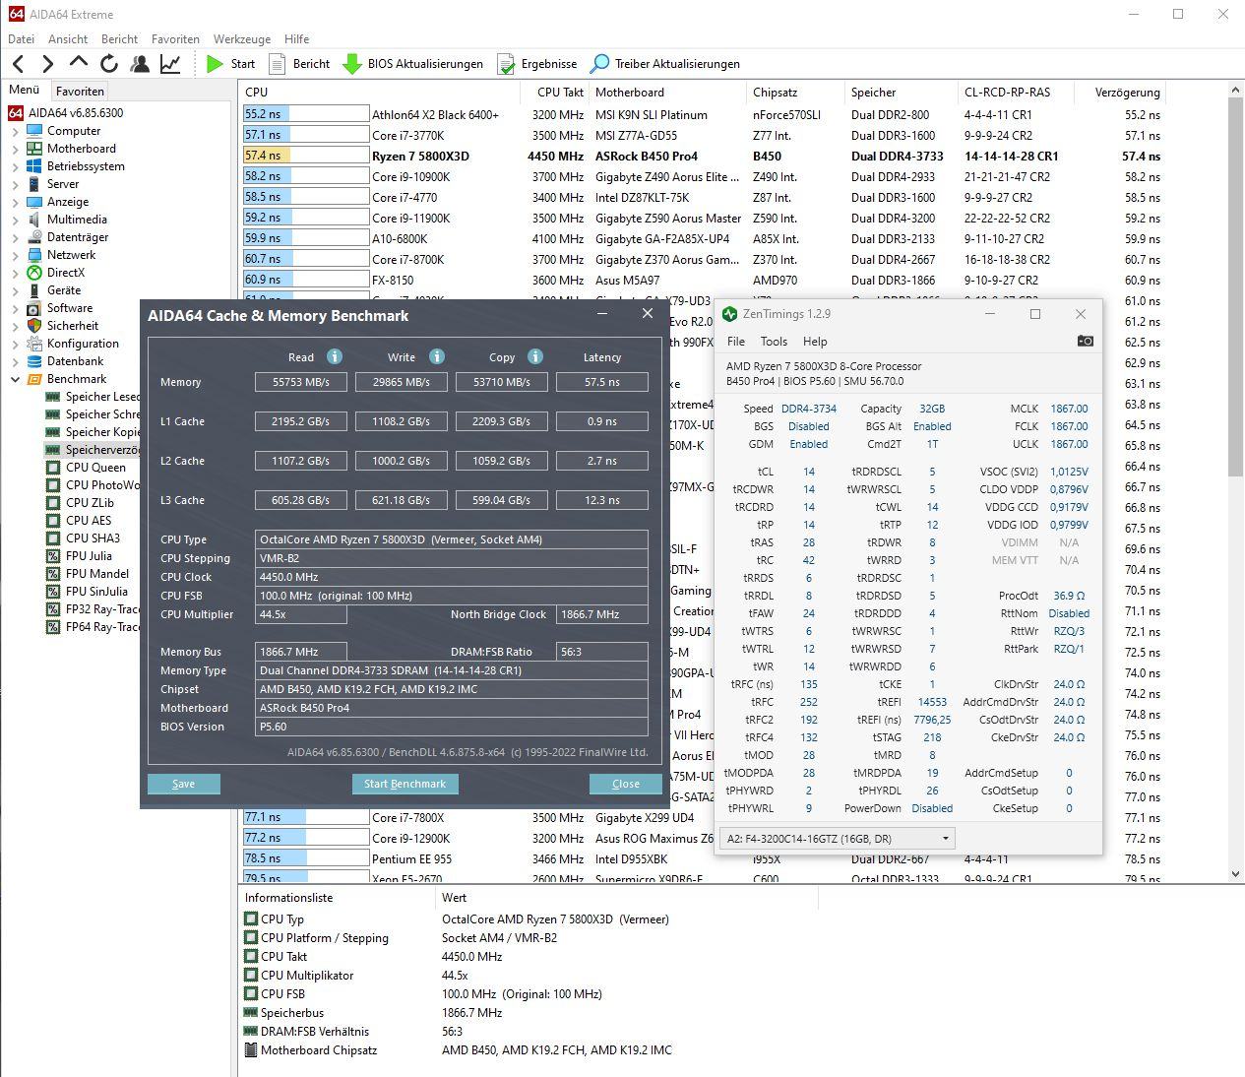Viewport: 1245px width, 1077px height.
Task: Expand the Anzeige tree node
Action: (x=16, y=202)
